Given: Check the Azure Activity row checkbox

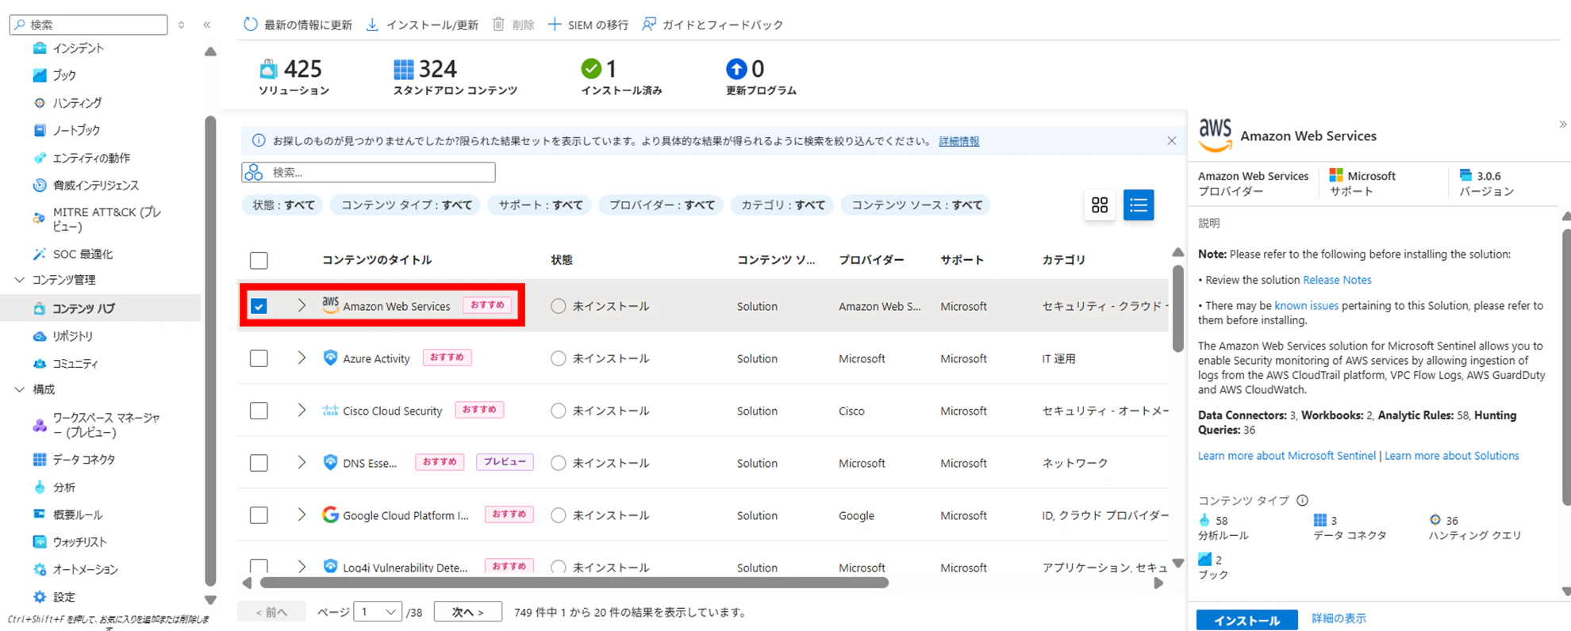Looking at the screenshot, I should [x=259, y=358].
